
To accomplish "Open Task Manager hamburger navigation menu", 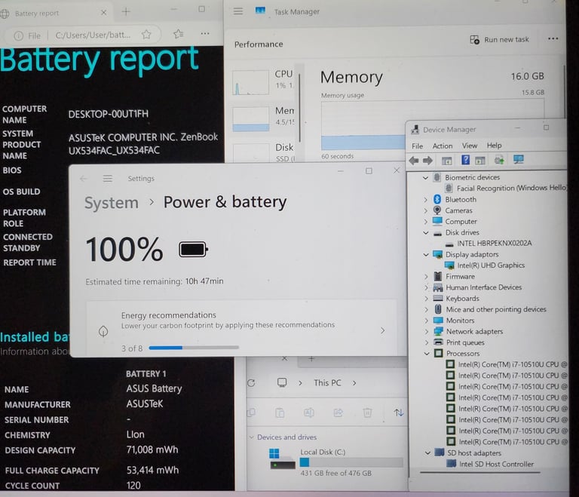I will (238, 11).
